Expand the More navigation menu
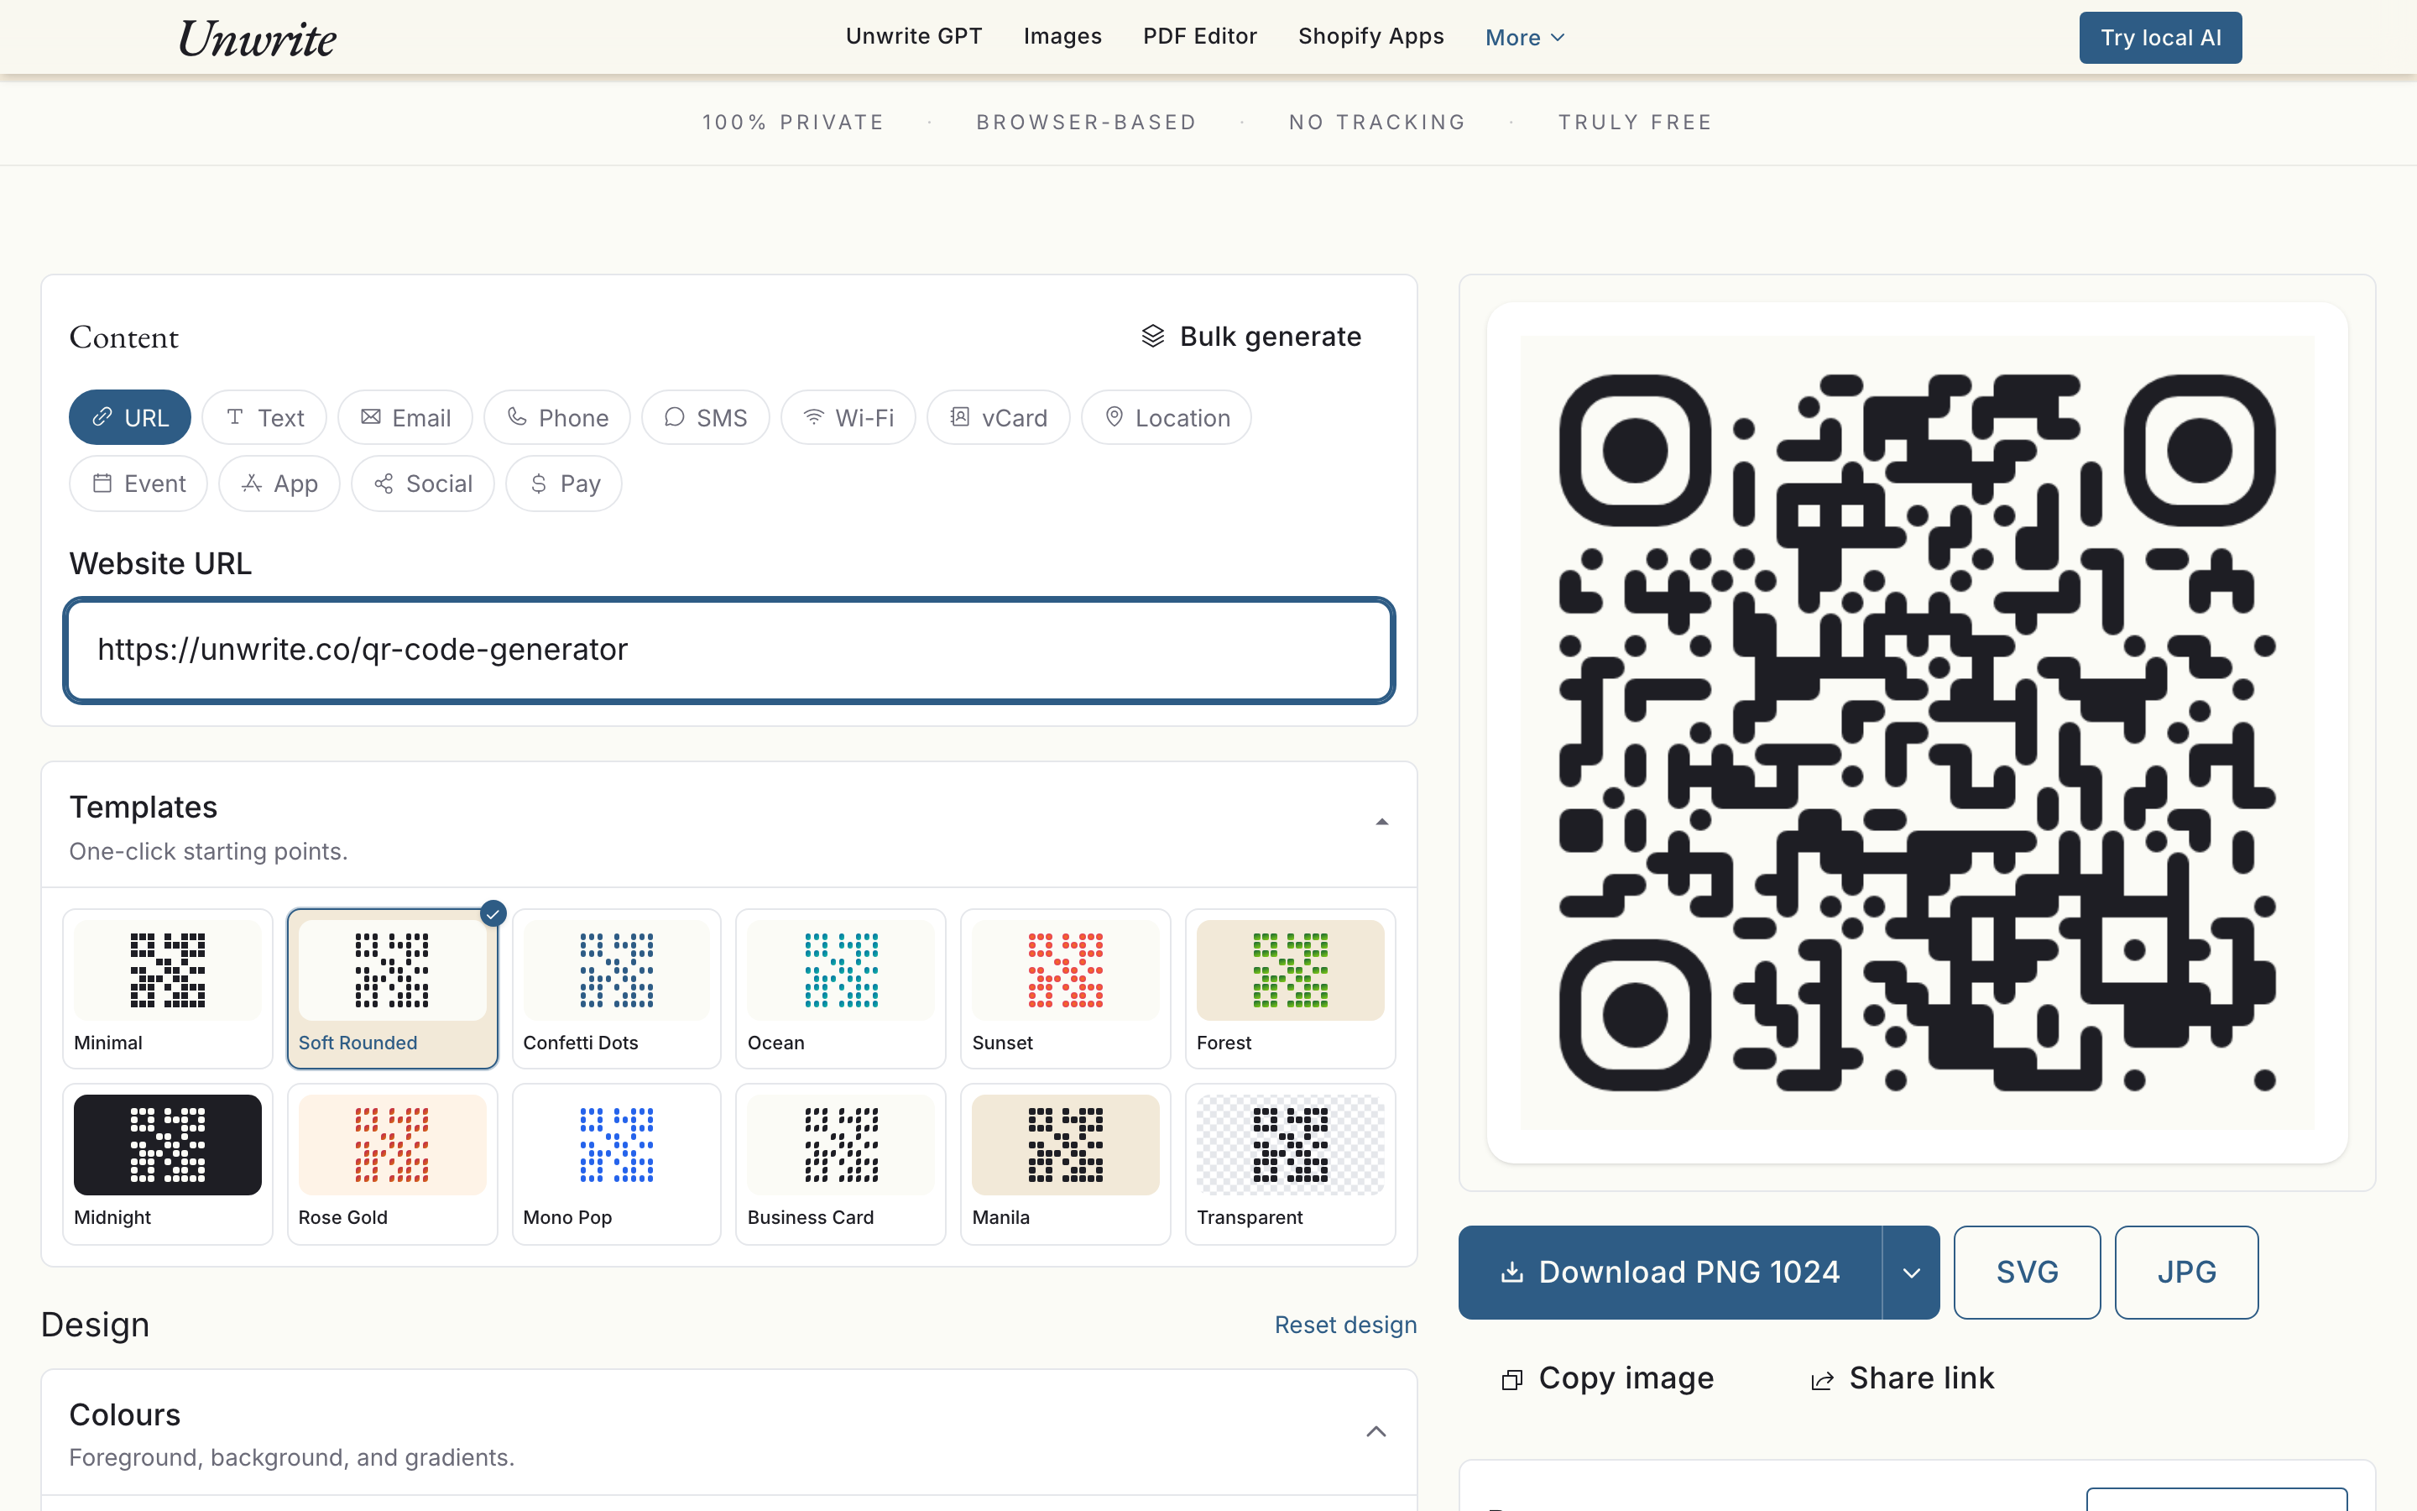 pyautogui.click(x=1525, y=38)
